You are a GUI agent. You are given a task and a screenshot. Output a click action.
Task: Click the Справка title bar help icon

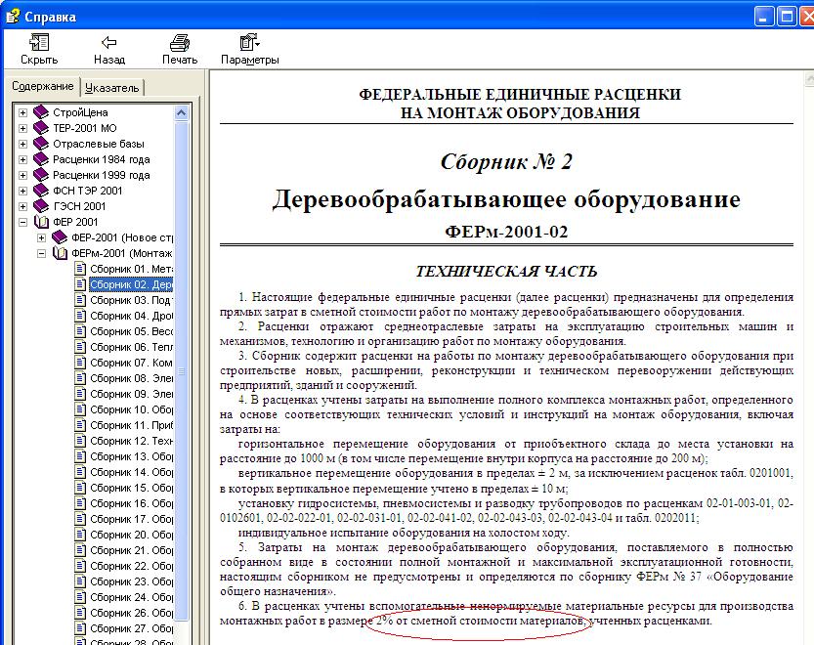(x=12, y=16)
